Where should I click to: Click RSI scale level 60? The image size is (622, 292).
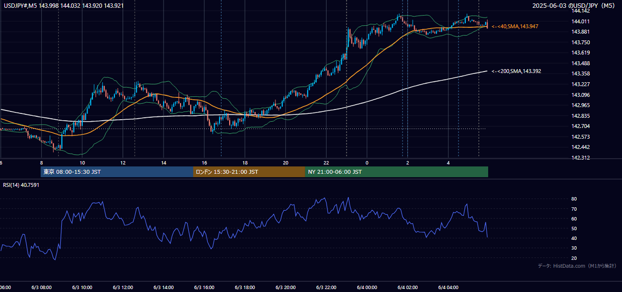tap(574, 219)
